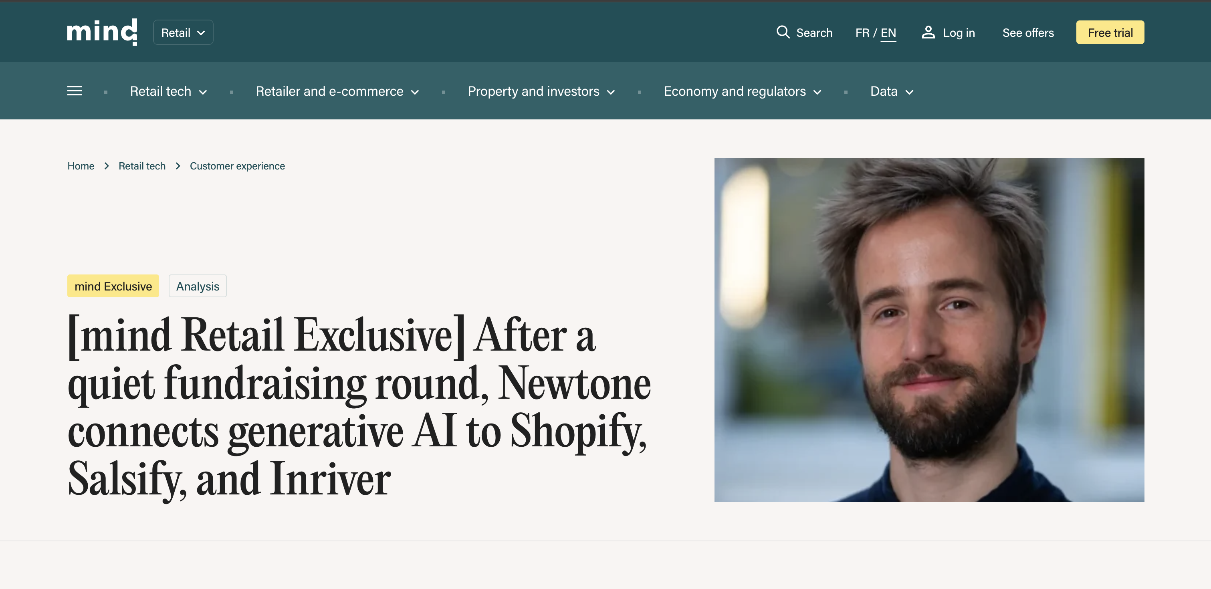
Task: Click the article portrait photo
Action: point(929,329)
